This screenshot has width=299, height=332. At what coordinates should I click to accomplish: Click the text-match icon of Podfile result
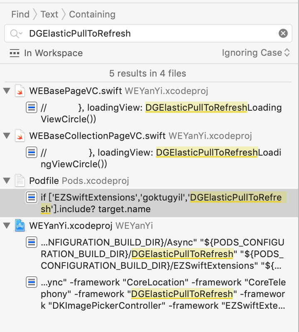click(x=32, y=197)
